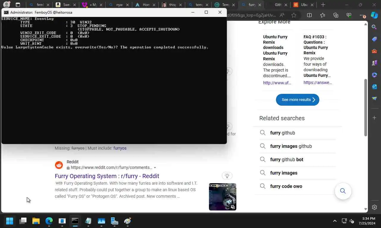Open the sidebar Microsoft 365 icon
Viewport: 381px width, 228px height.
coord(374,75)
